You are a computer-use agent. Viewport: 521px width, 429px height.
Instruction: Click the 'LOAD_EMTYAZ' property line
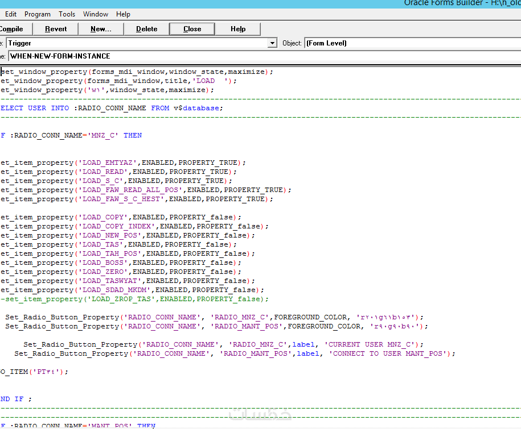[x=123, y=163]
